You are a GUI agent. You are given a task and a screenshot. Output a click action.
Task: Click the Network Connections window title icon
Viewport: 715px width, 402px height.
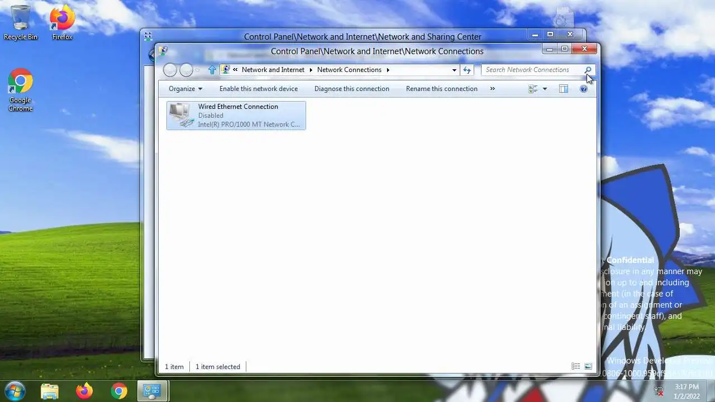163,51
